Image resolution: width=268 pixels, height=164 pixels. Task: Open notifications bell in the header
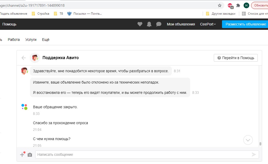(x=149, y=24)
